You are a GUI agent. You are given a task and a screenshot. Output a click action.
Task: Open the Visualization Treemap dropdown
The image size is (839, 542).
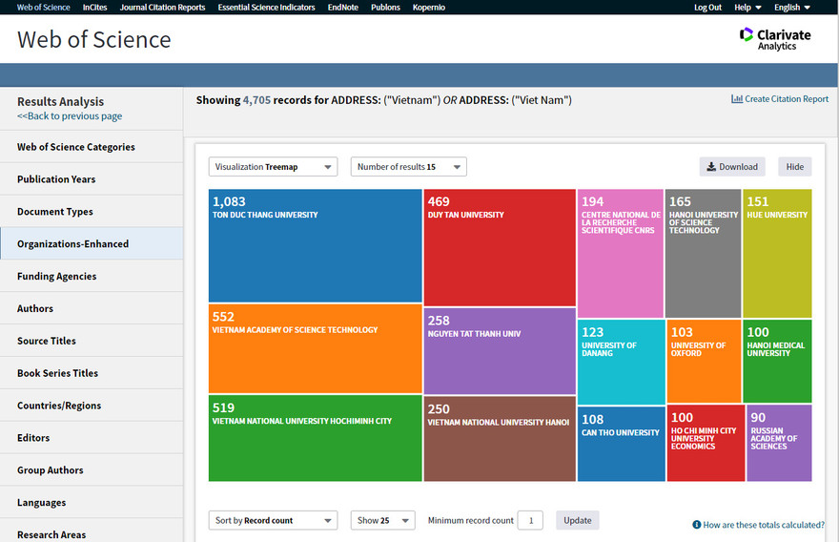pyautogui.click(x=273, y=167)
